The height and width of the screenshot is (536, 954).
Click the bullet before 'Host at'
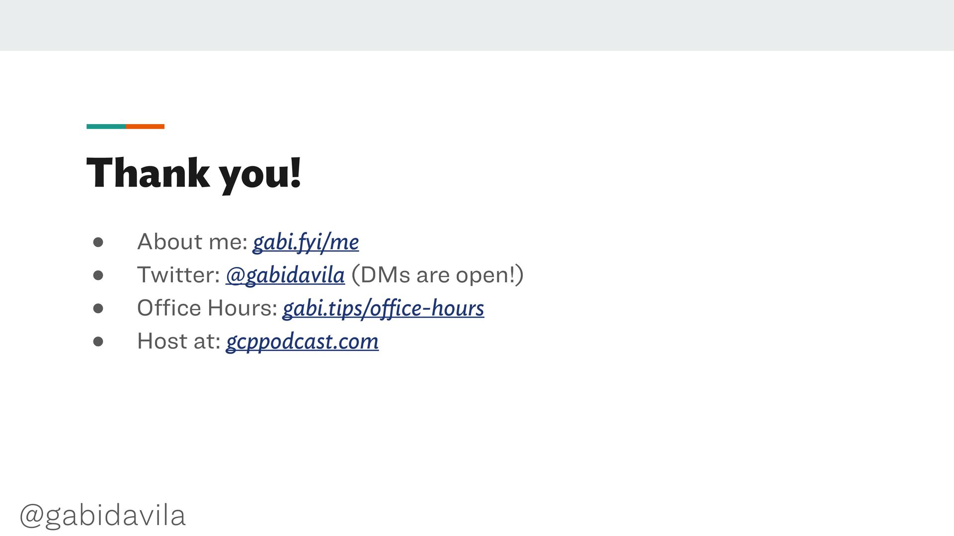click(98, 341)
